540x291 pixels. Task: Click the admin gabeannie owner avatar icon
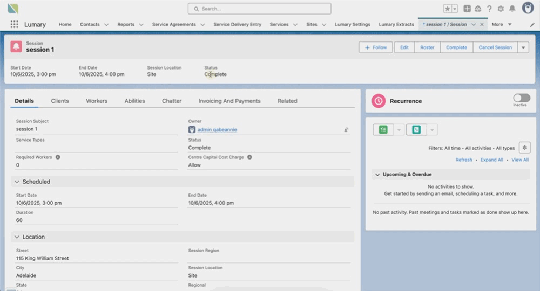[192, 129]
